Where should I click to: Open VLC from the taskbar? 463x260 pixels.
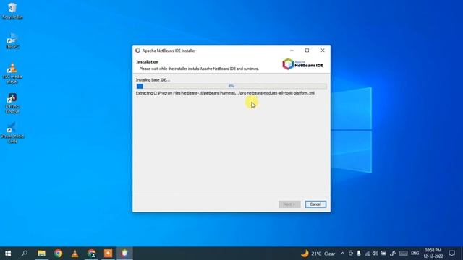75,253
